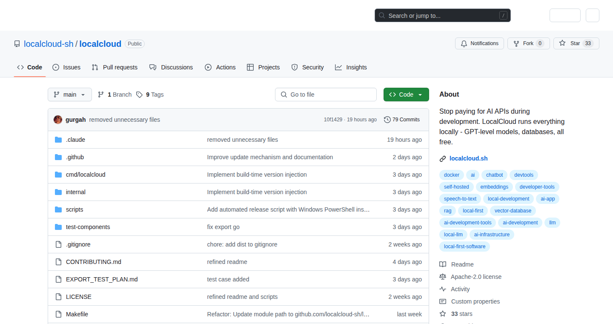
Task: Select the ai topic tag
Action: (x=473, y=175)
